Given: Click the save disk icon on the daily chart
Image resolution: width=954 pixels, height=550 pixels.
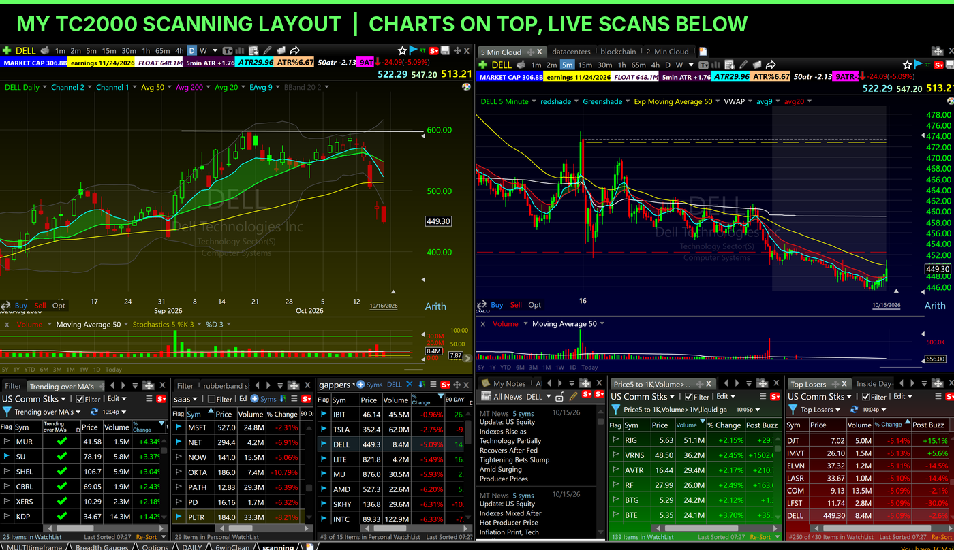Looking at the screenshot, I should click(444, 50).
